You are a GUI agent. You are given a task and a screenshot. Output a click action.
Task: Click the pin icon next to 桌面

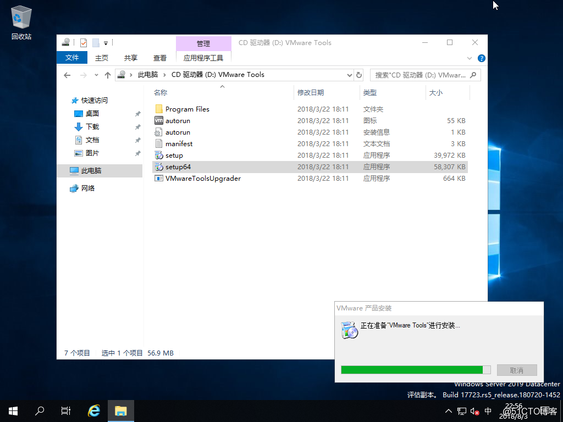[x=137, y=114]
